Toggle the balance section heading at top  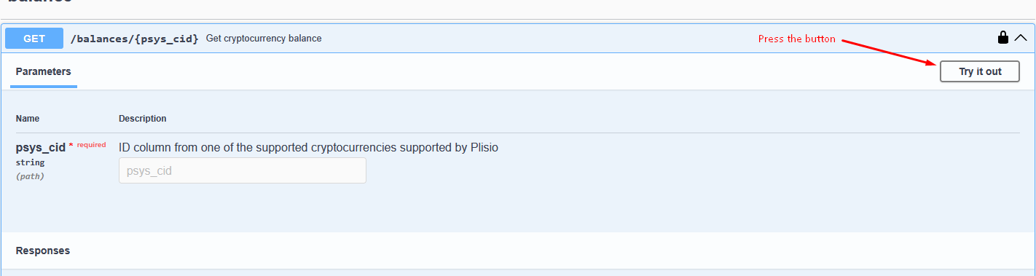click(40, 2)
